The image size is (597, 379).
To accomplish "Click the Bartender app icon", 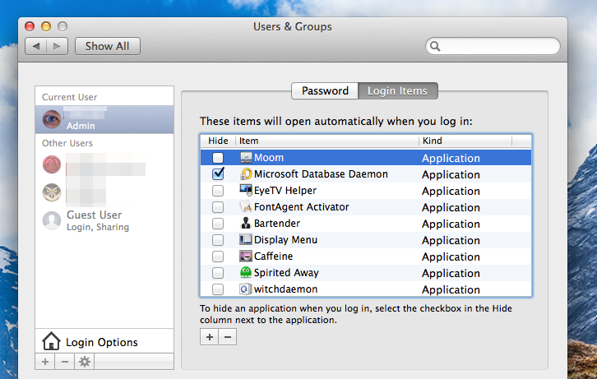I will tap(245, 224).
